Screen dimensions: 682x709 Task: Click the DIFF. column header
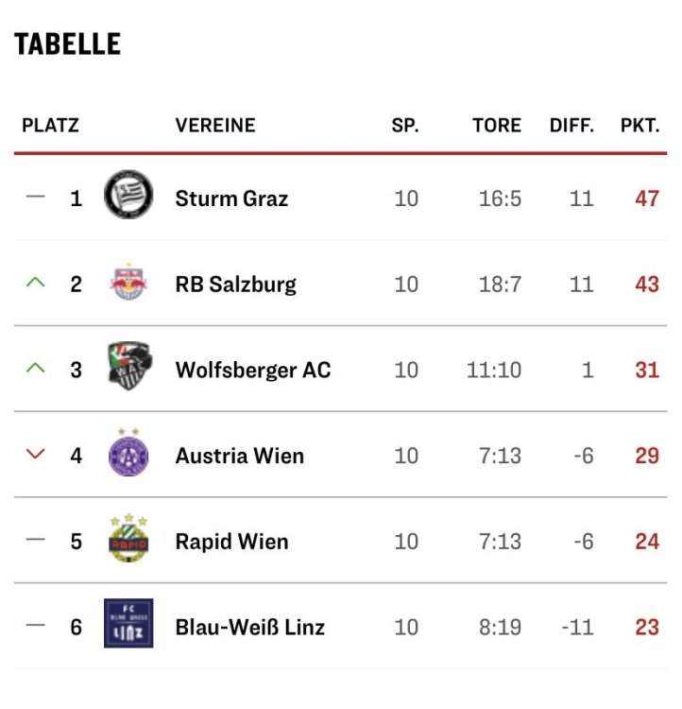(x=571, y=125)
